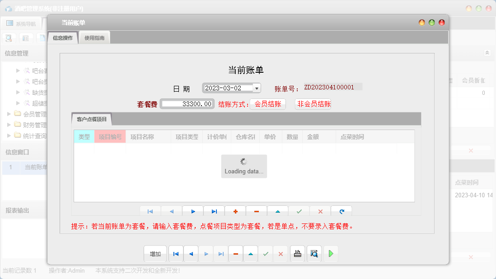Switch to the 使用指南 tab

[x=94, y=37]
